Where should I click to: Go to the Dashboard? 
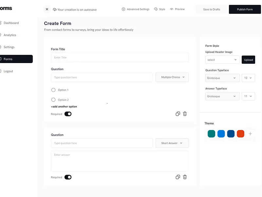(x=11, y=23)
